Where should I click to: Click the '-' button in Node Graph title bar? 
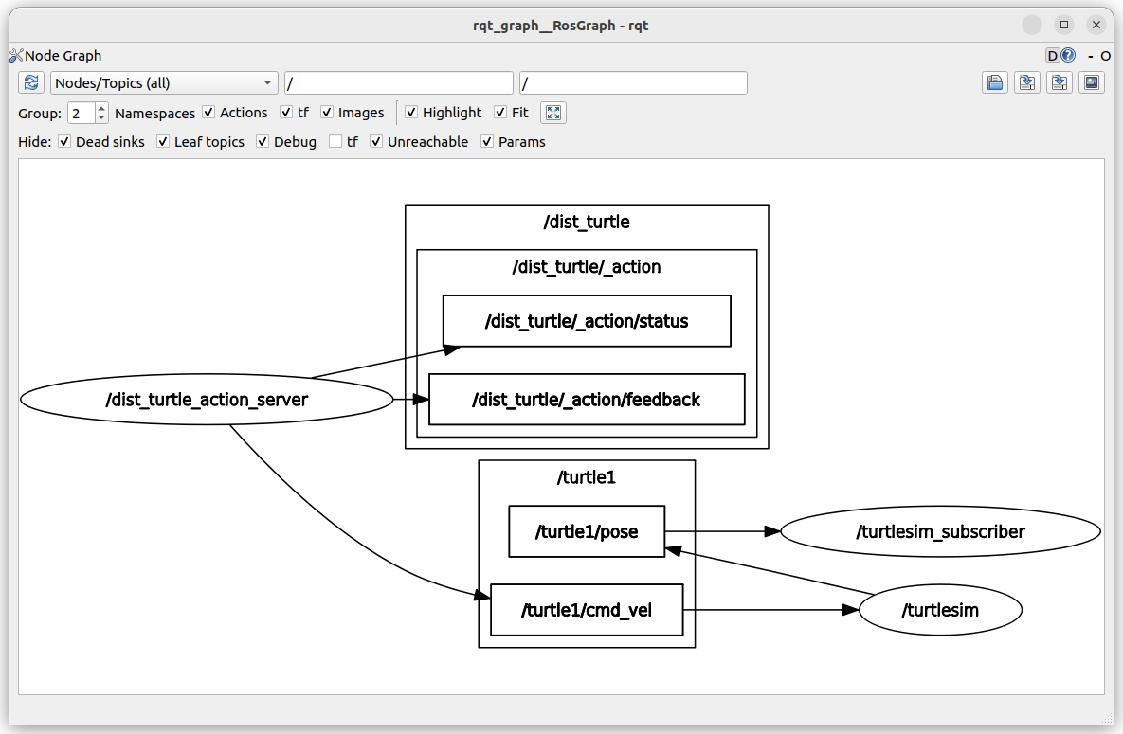pyautogui.click(x=1090, y=56)
